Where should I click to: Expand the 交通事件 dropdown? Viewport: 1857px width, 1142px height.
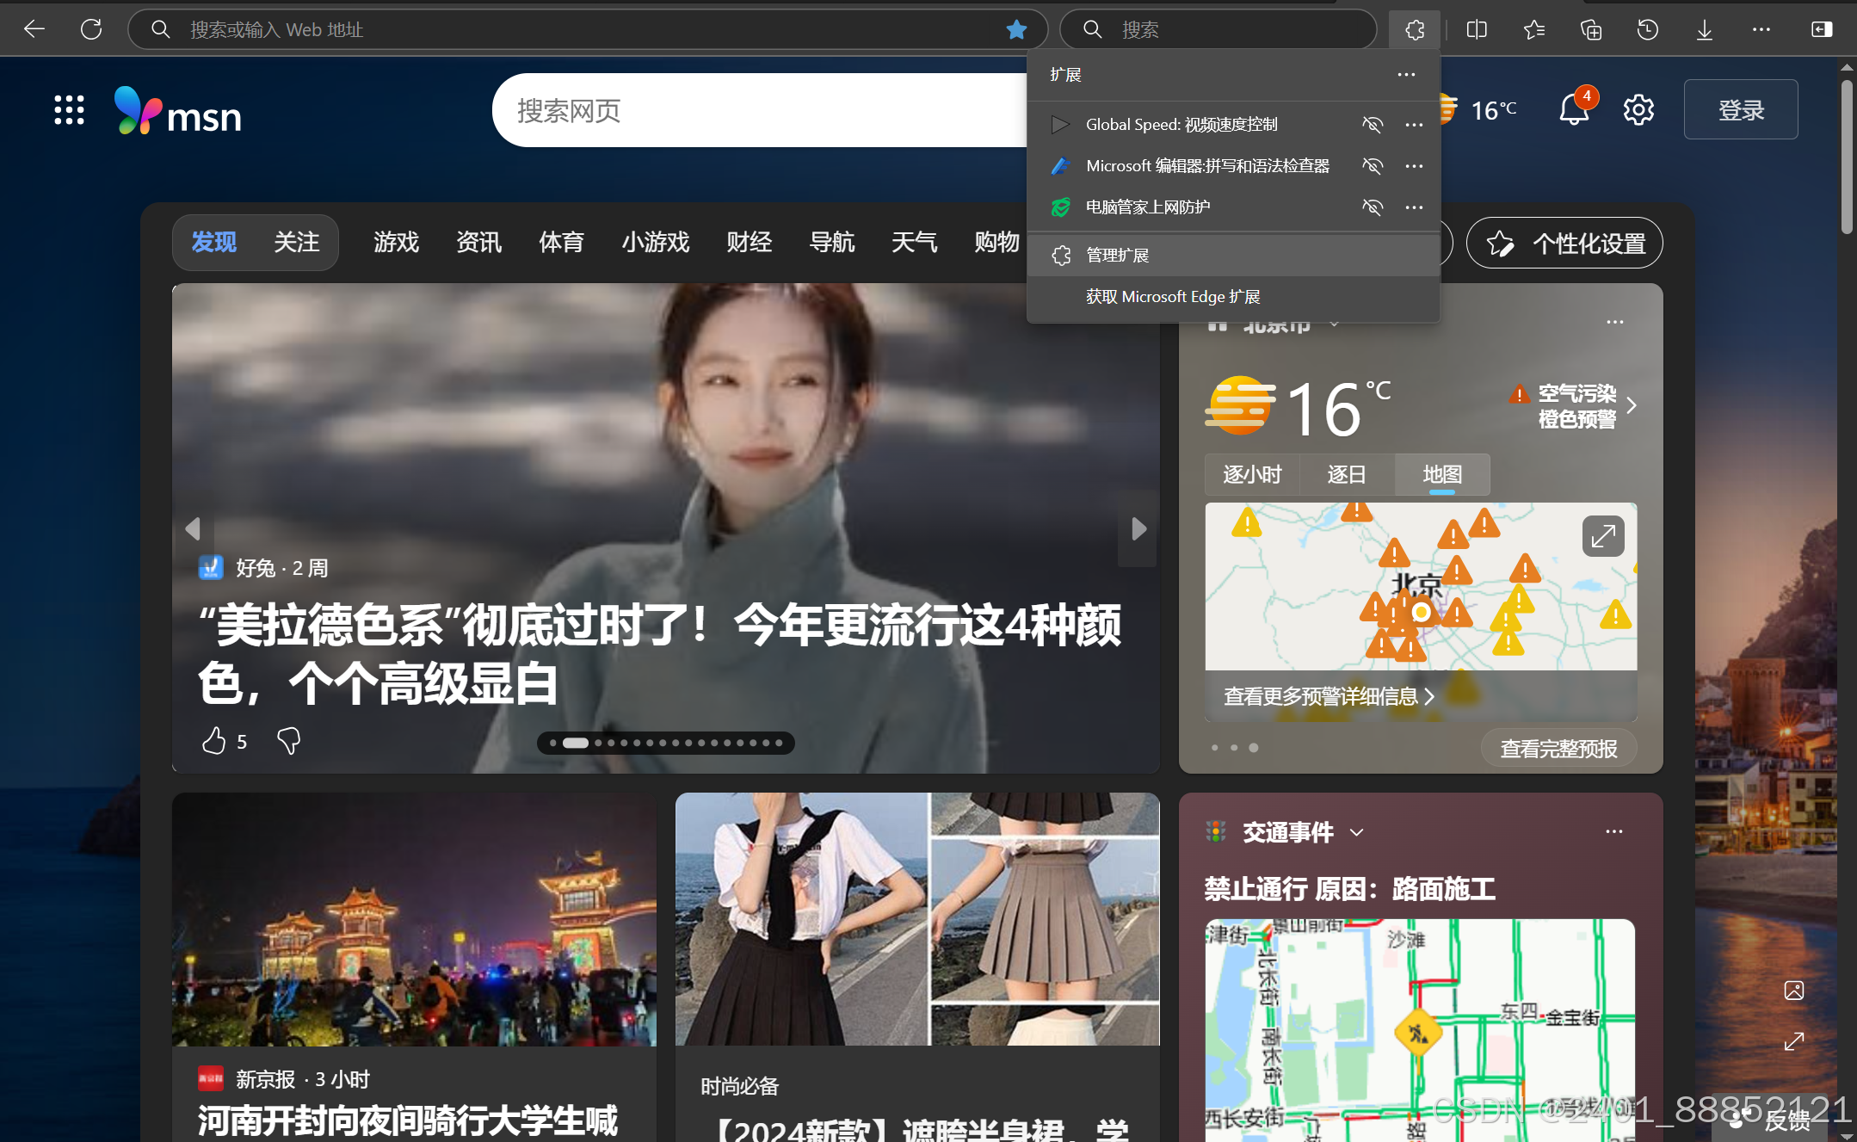pyautogui.click(x=1358, y=832)
